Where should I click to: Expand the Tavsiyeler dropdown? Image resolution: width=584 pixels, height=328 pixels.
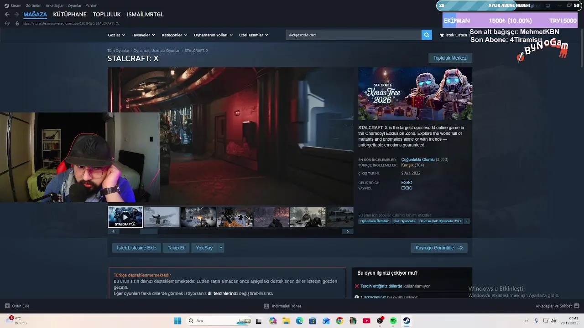[x=143, y=35]
